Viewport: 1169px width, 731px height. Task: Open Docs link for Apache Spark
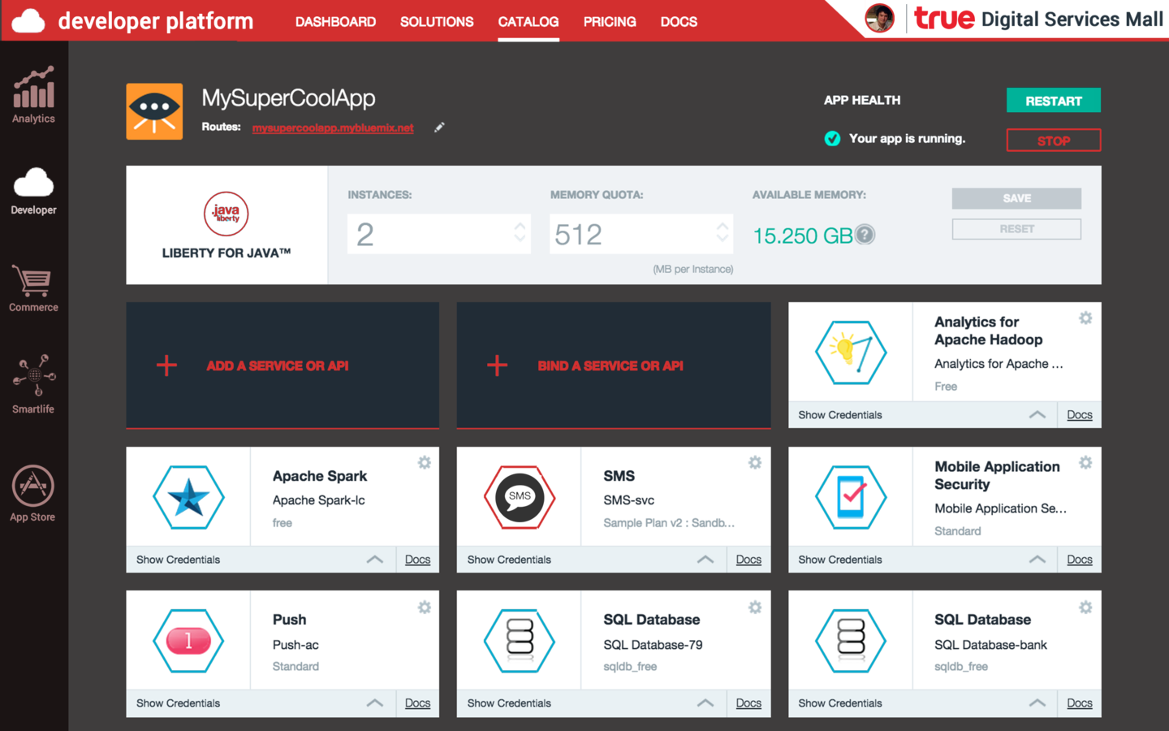coord(417,560)
